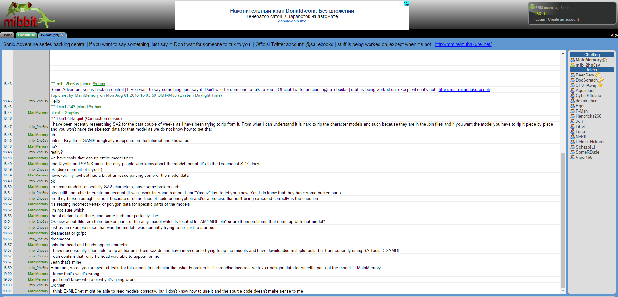
Task: Click the Mibbit frog logo
Action: point(29,15)
